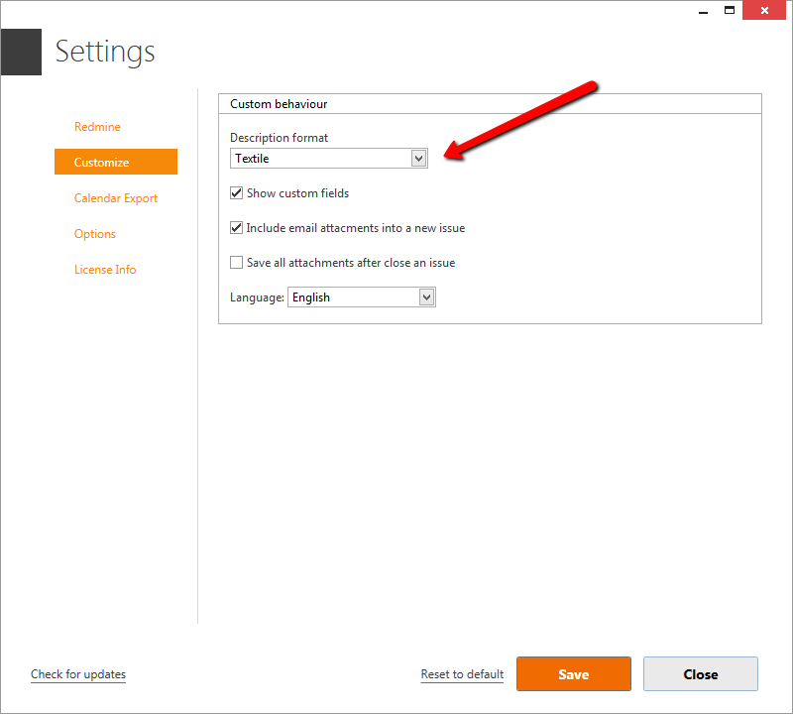The image size is (793, 714).
Task: Open the License Info page
Action: [105, 270]
